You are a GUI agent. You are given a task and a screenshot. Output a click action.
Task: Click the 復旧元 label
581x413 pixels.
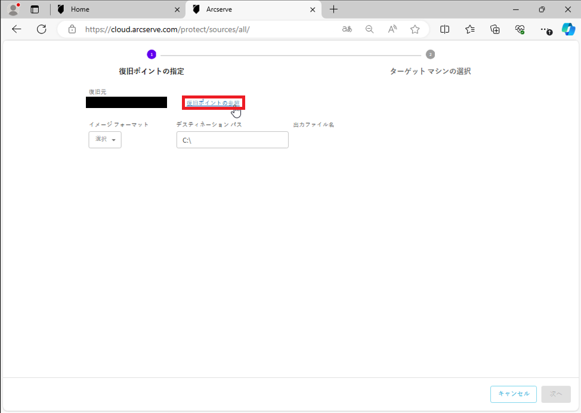pos(97,91)
